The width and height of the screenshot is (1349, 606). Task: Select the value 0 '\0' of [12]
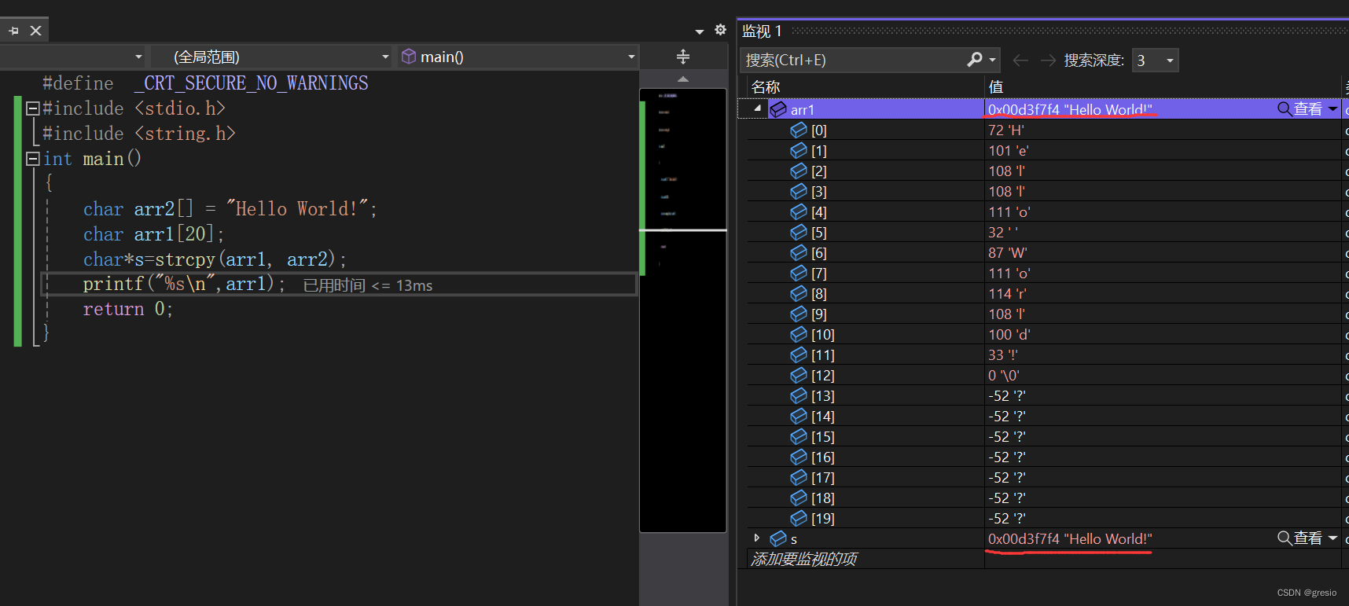click(1004, 375)
